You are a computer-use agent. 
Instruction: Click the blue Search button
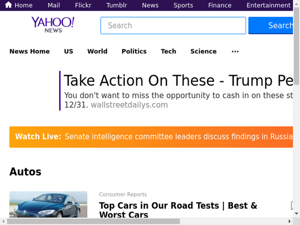tap(270, 25)
